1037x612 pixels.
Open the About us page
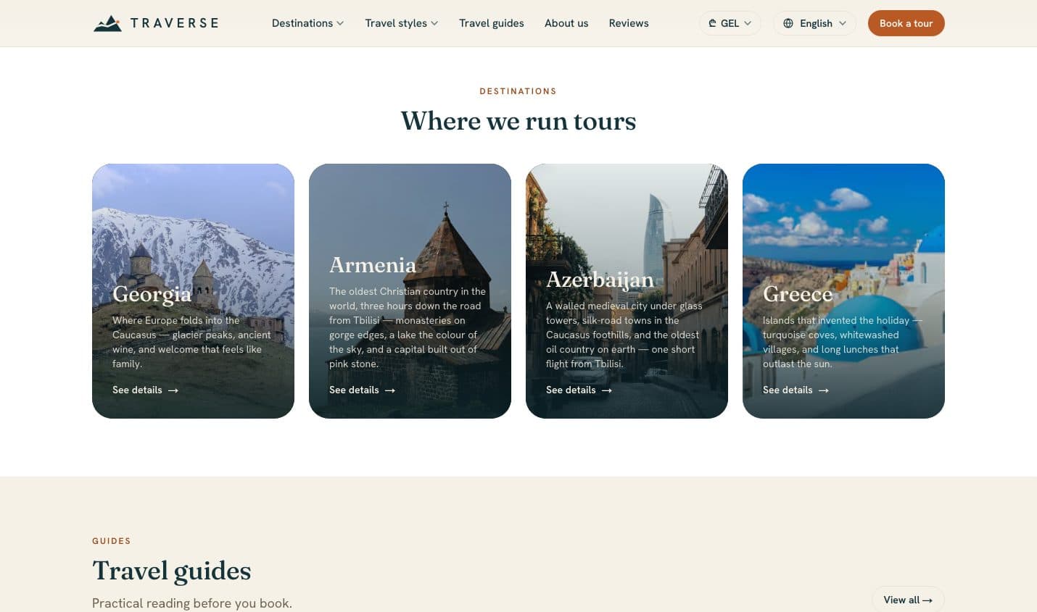[x=566, y=23]
